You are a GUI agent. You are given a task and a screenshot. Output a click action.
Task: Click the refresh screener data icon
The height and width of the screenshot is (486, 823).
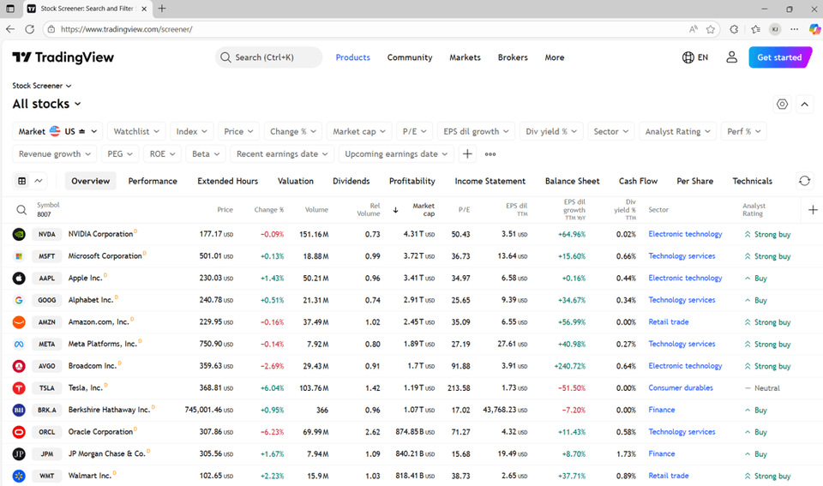pyautogui.click(x=805, y=181)
